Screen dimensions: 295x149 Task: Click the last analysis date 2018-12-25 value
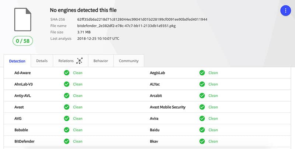pos(98,39)
